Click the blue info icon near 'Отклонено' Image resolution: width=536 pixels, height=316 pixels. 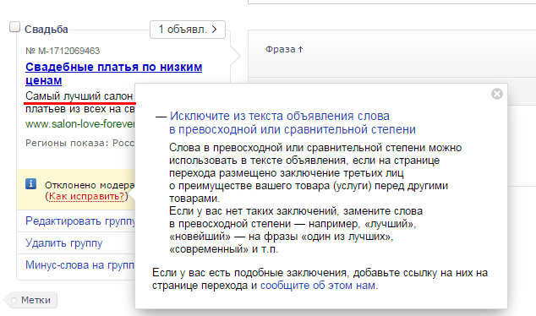point(30,184)
